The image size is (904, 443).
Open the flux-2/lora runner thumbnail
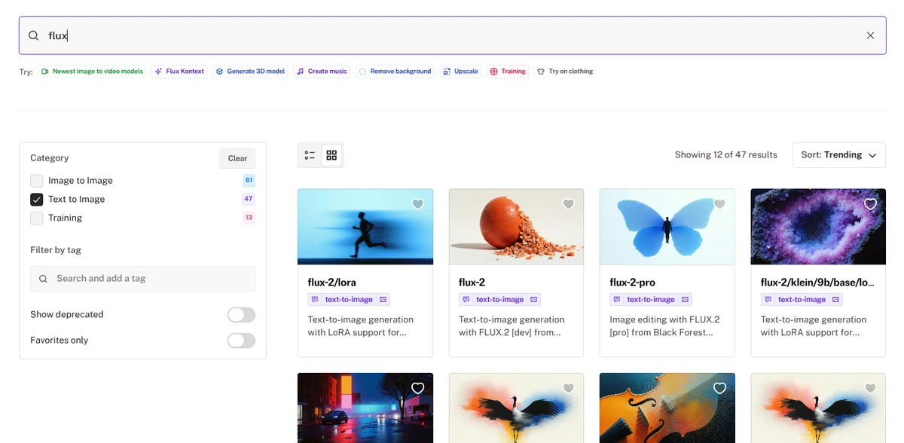tap(365, 227)
